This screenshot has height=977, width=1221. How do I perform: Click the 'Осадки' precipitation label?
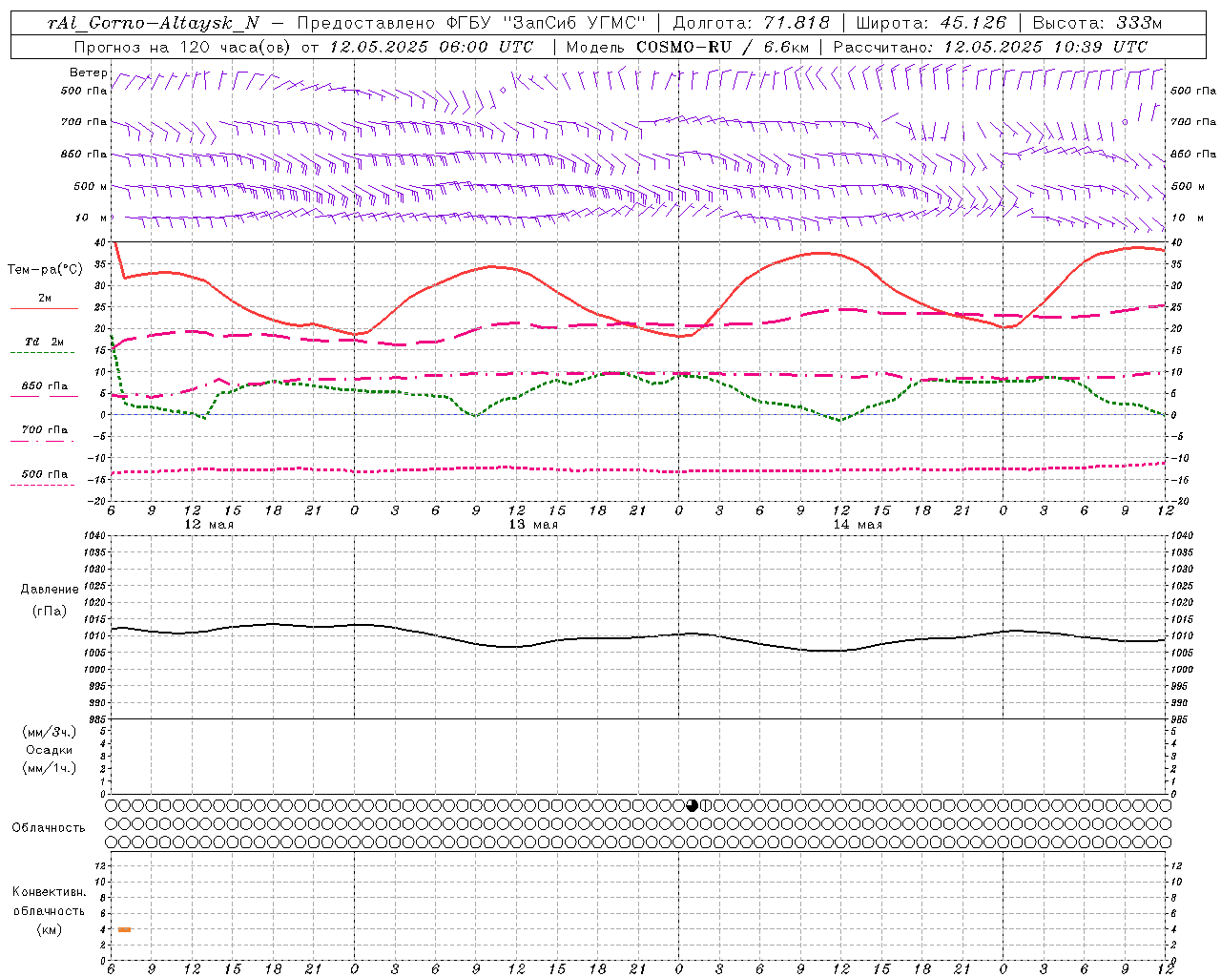50,750
